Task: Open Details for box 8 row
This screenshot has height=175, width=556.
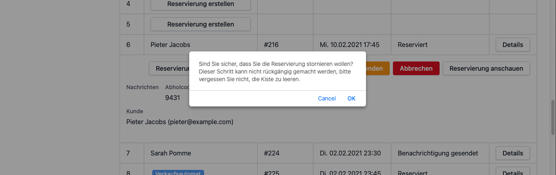Action: pyautogui.click(x=513, y=172)
